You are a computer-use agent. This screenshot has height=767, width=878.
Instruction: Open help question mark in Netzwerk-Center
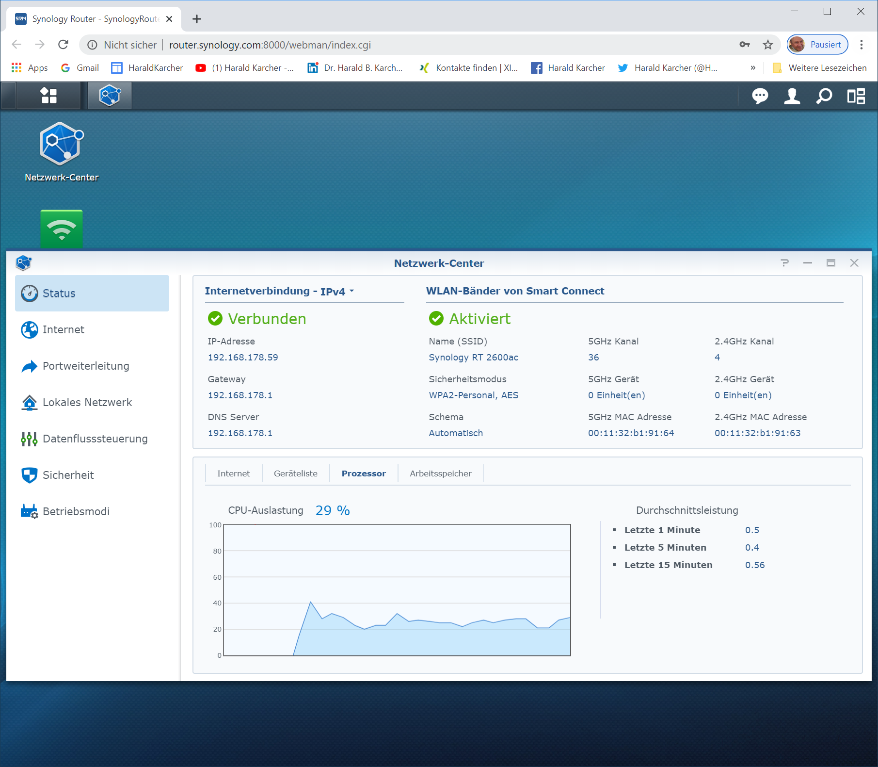[x=784, y=263]
